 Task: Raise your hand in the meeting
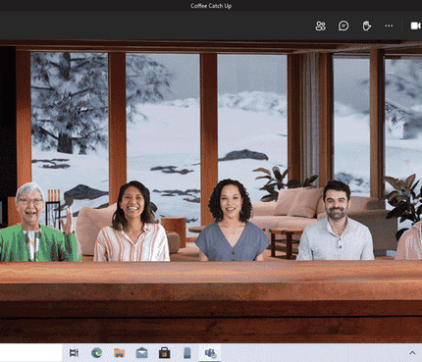point(366,26)
